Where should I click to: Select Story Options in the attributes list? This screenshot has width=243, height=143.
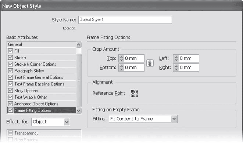point(42,91)
